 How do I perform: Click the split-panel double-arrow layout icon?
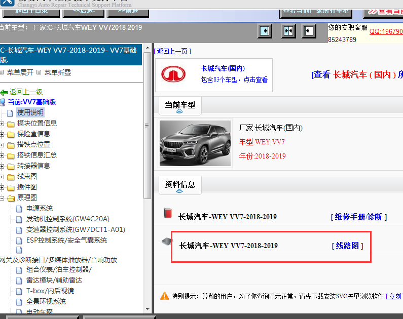tap(288, 31)
